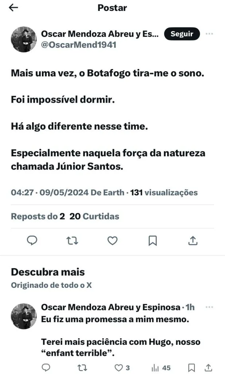This screenshot has height=374, width=225.
Task: Reply to the Hugo promise post
Action: [x=46, y=367]
